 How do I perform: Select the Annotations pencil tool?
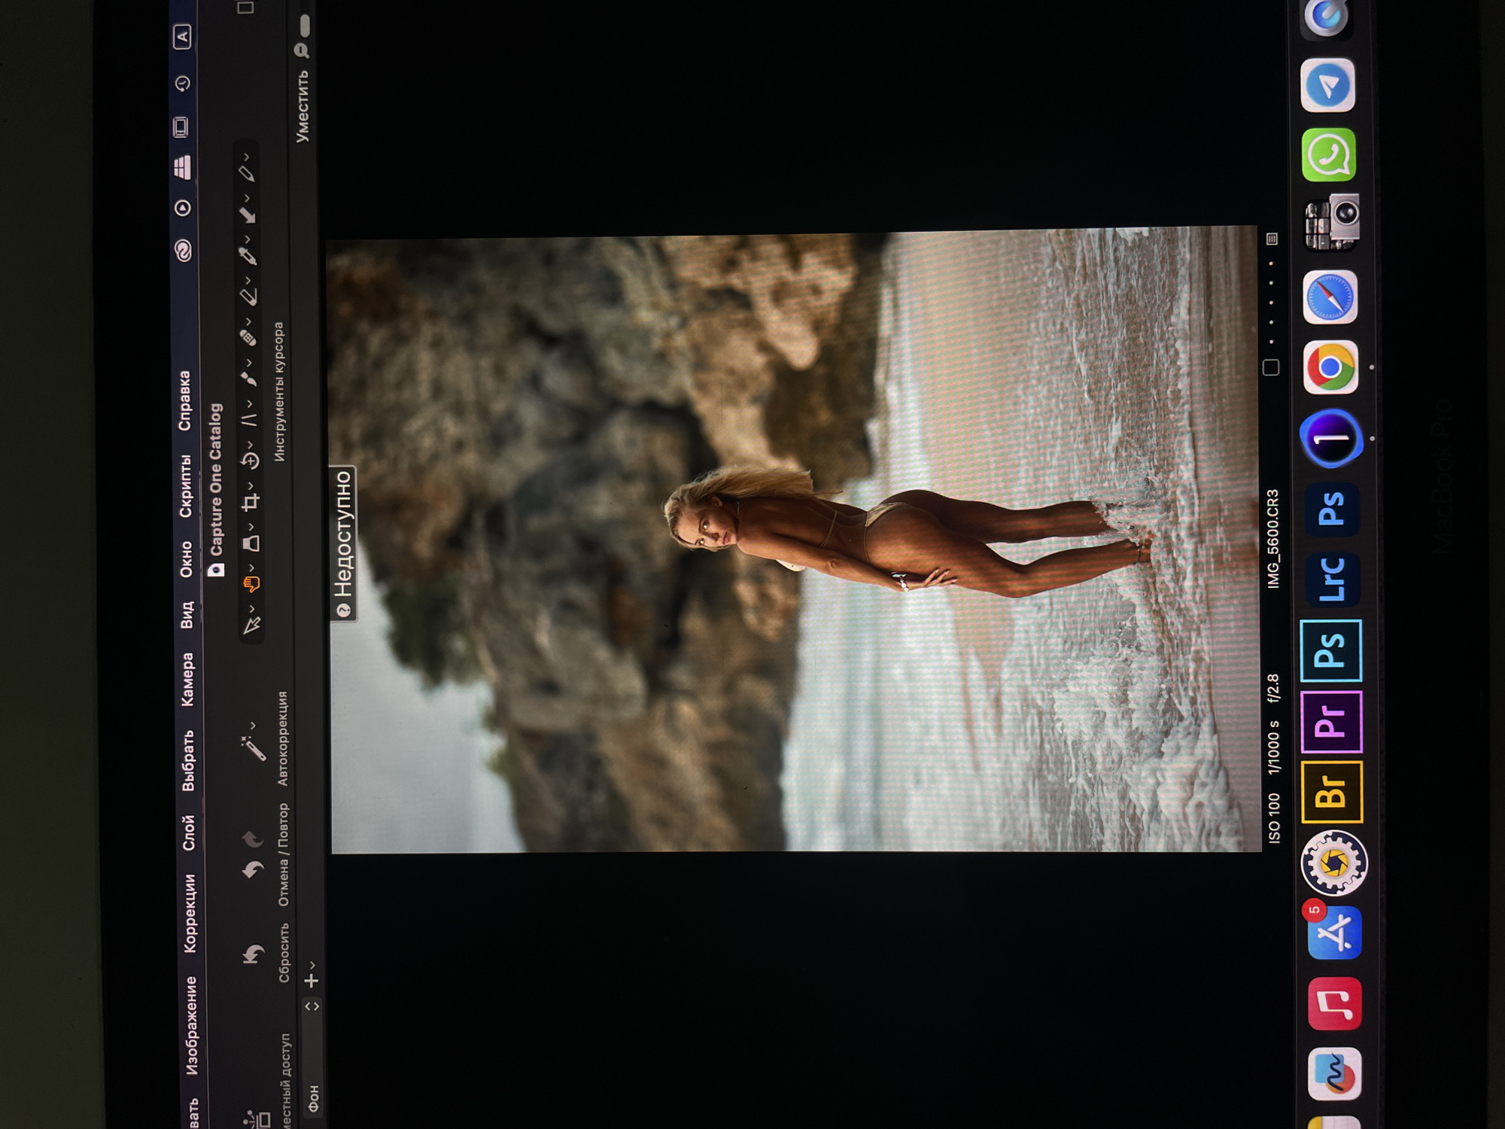[x=246, y=172]
